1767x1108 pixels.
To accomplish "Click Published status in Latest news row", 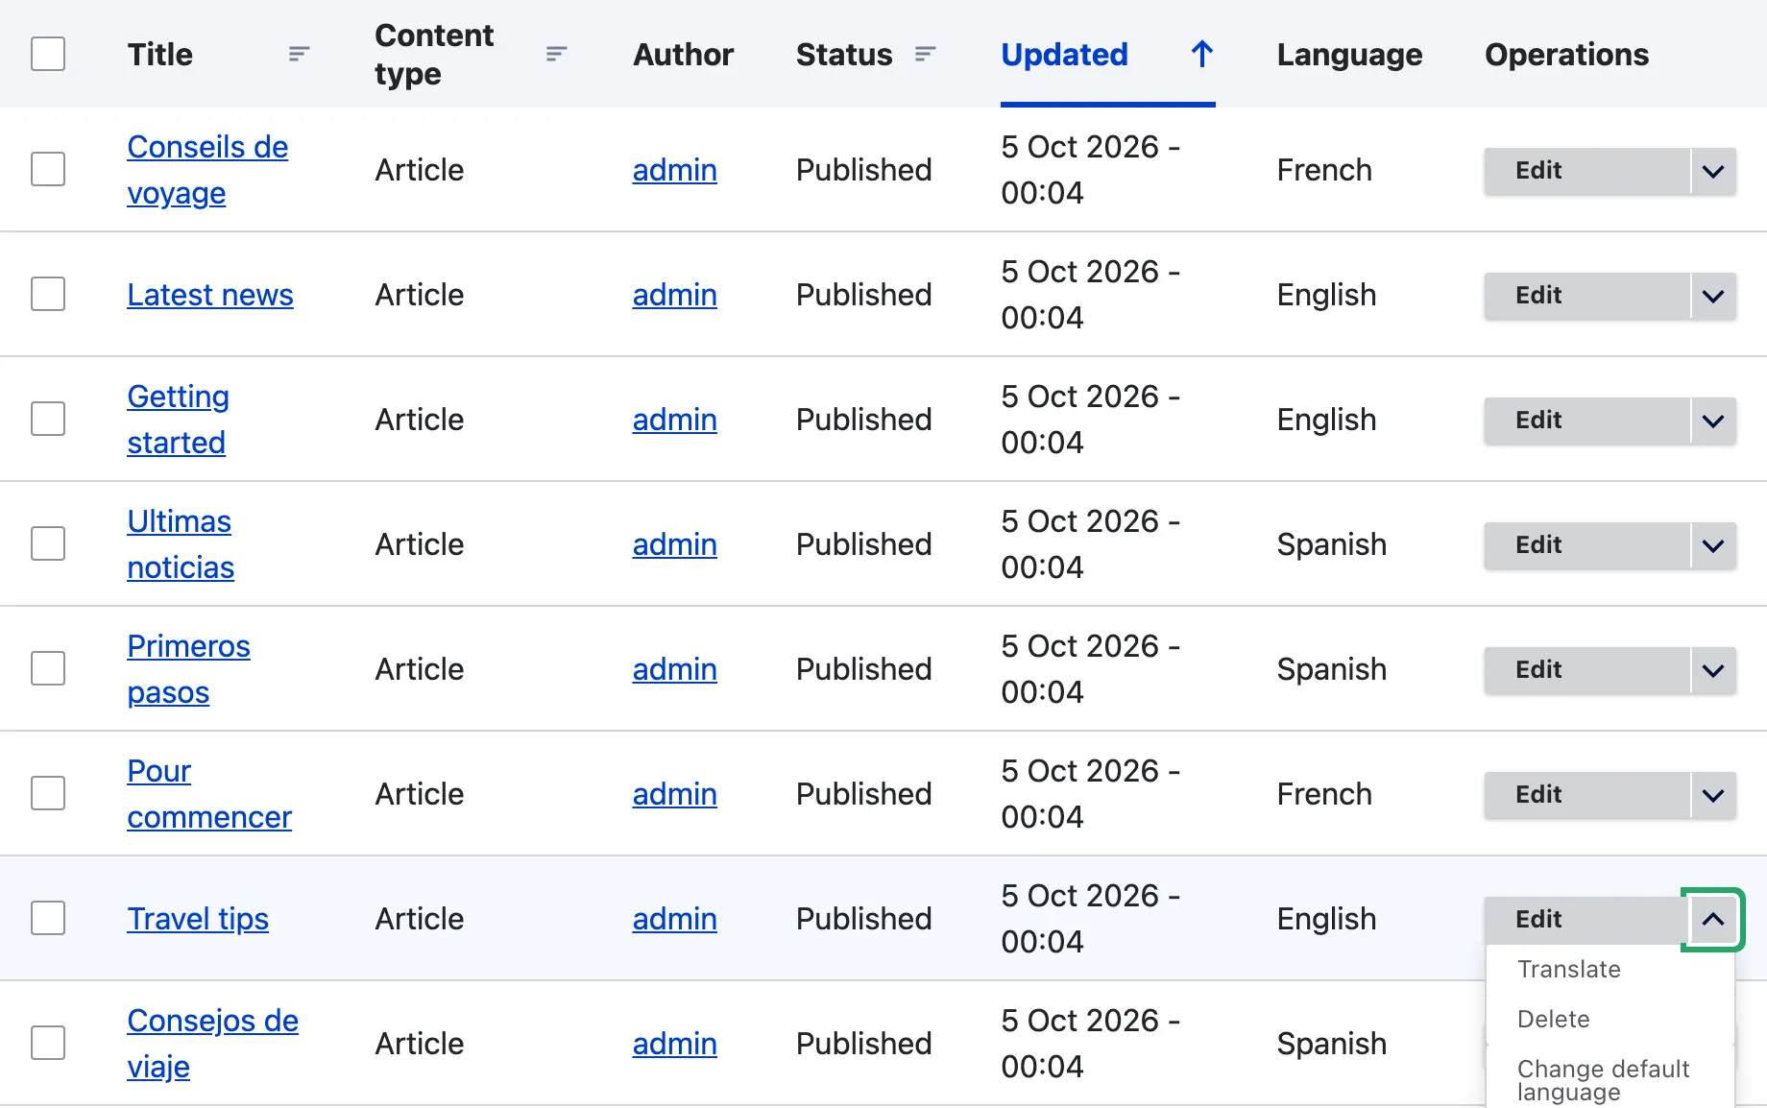I will 864,295.
